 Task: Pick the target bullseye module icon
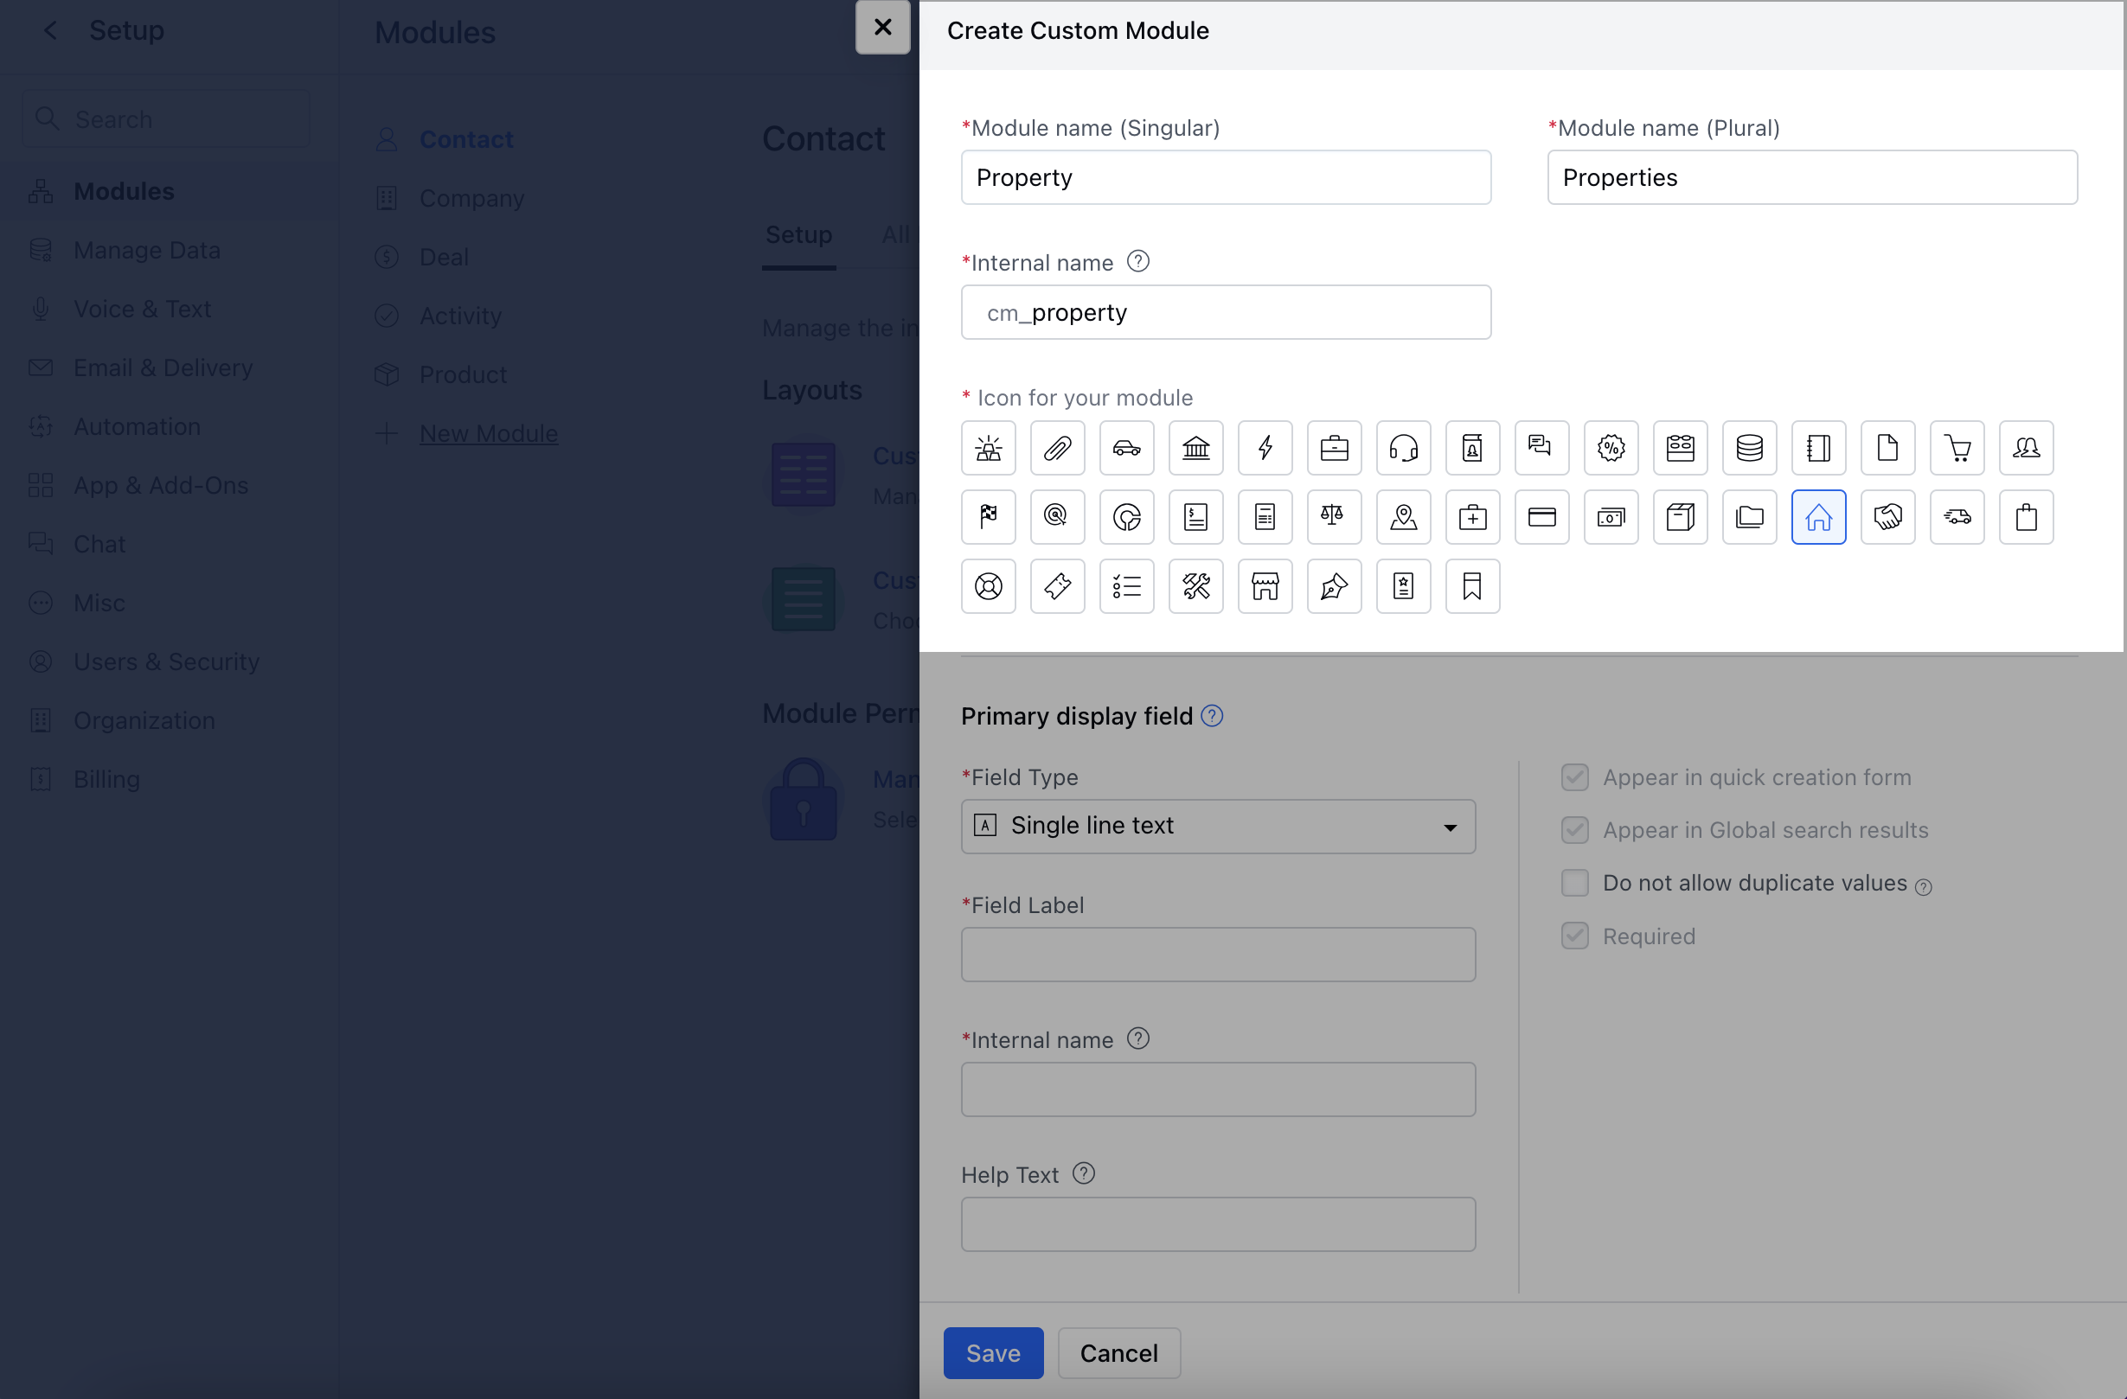click(1057, 516)
